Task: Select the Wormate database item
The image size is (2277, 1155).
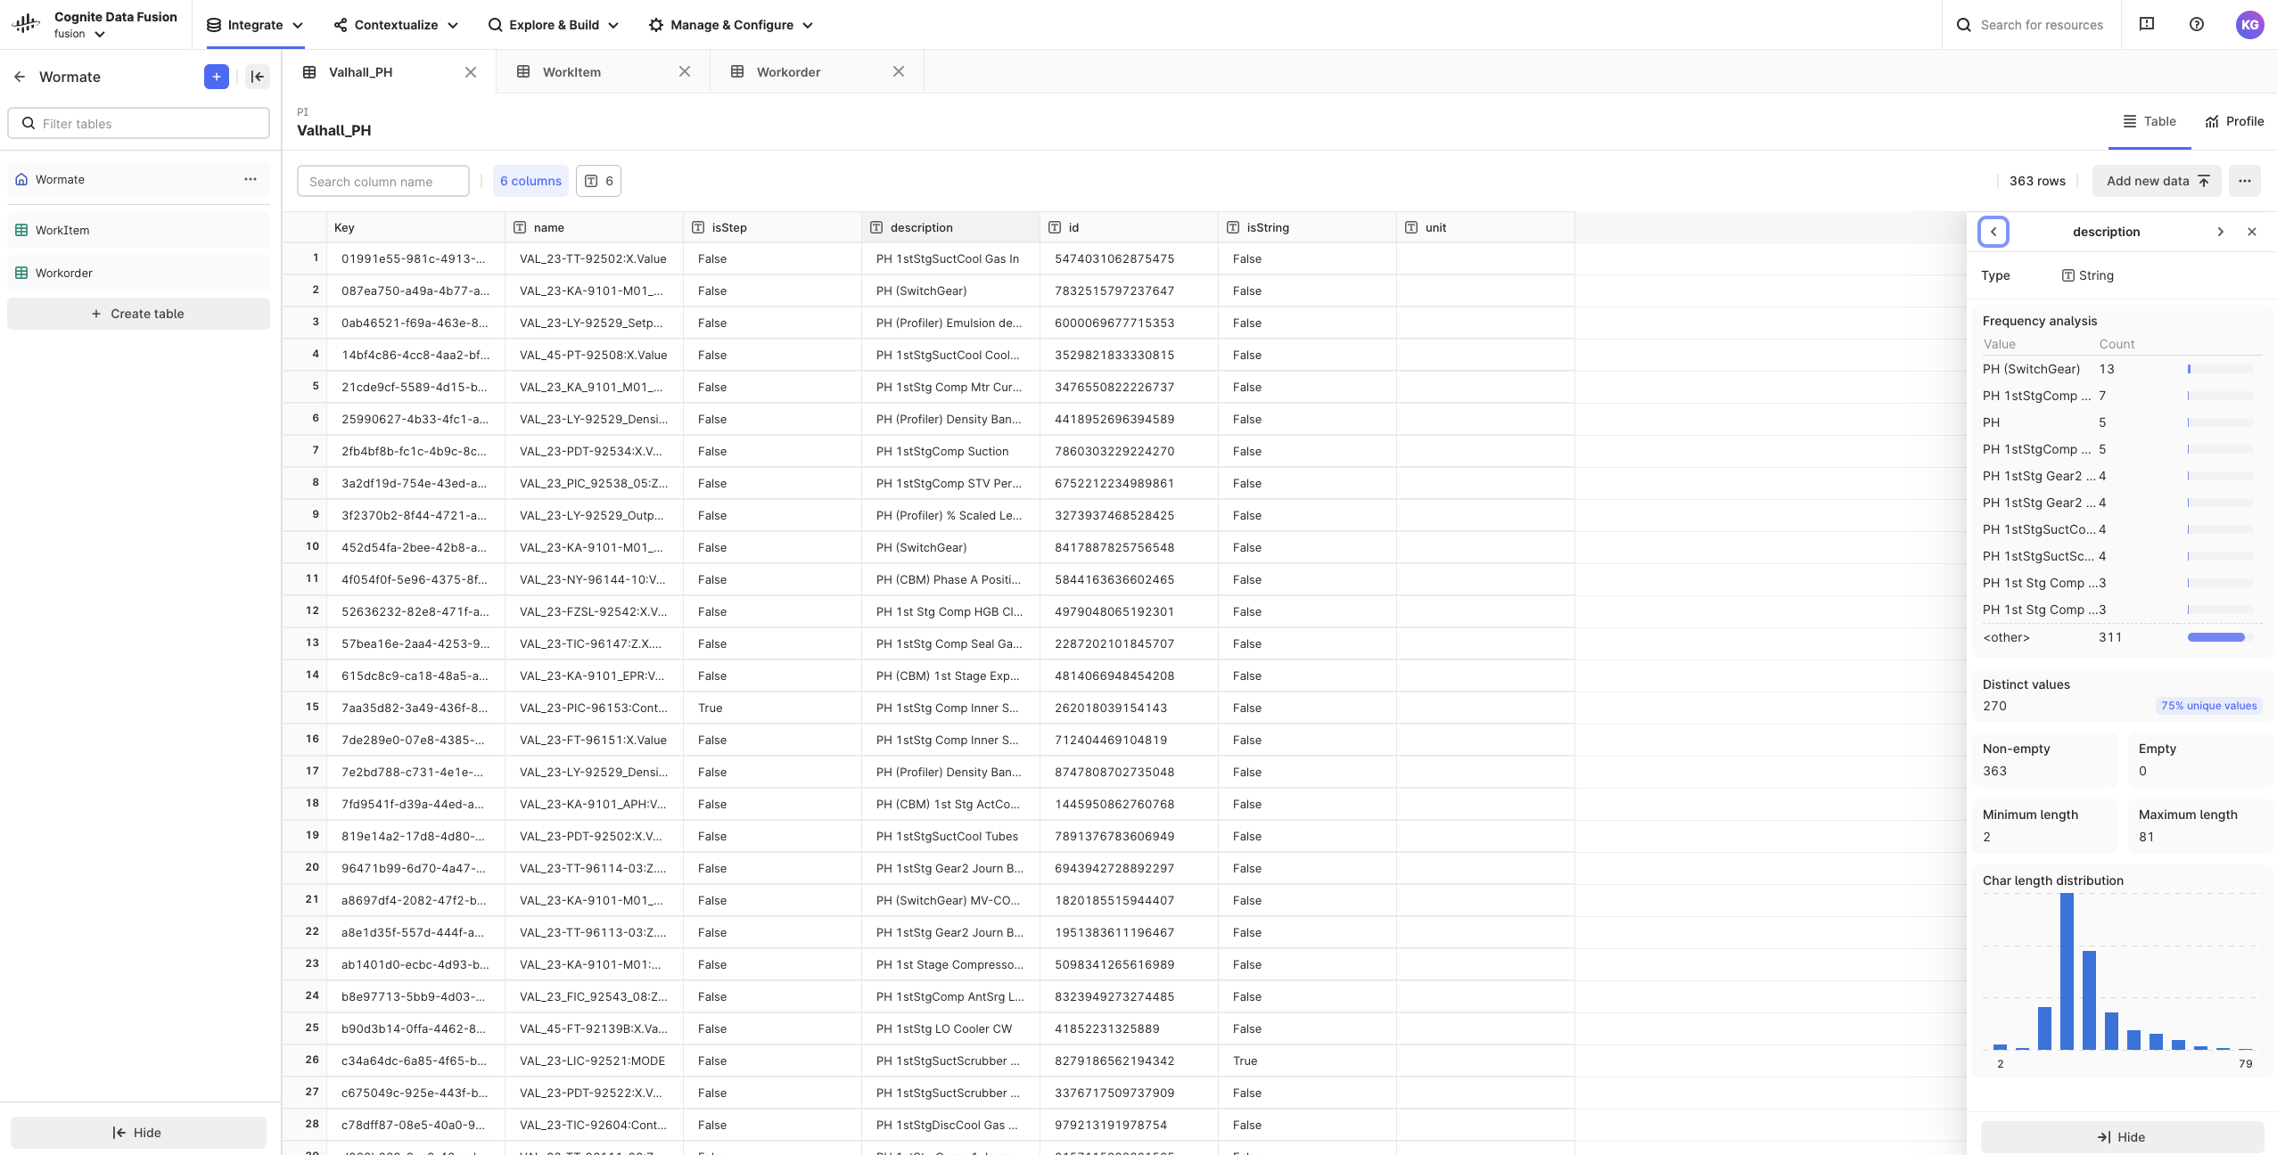Action: tap(138, 179)
